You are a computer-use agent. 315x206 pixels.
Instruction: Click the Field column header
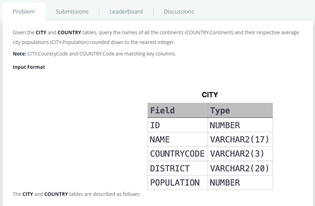pos(162,110)
